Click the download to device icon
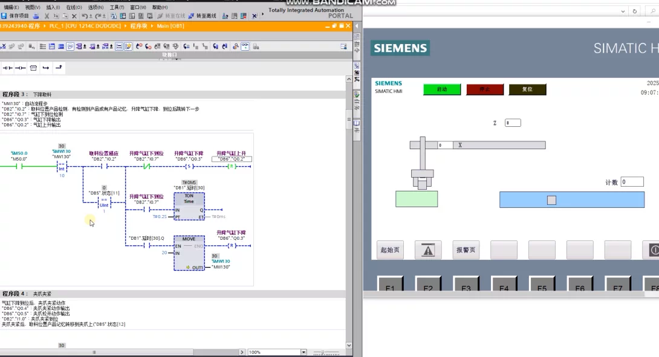 click(123, 16)
